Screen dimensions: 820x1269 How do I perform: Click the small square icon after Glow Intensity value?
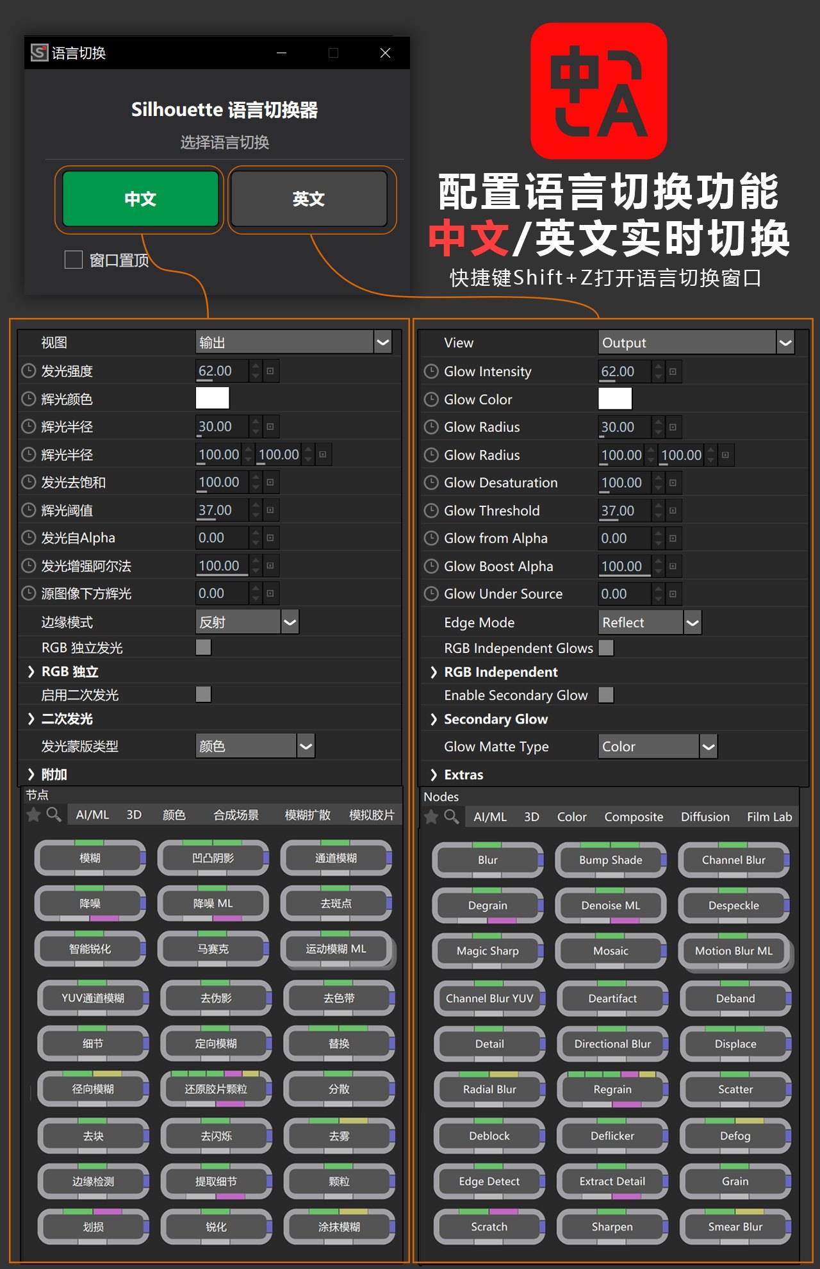point(673,372)
